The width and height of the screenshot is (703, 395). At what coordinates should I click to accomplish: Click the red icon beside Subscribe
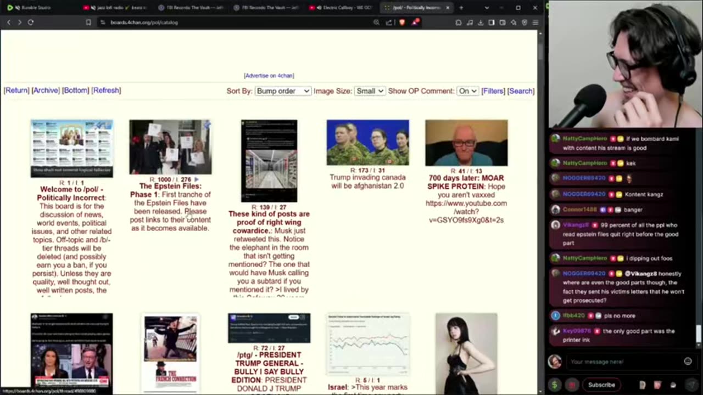tap(571, 385)
